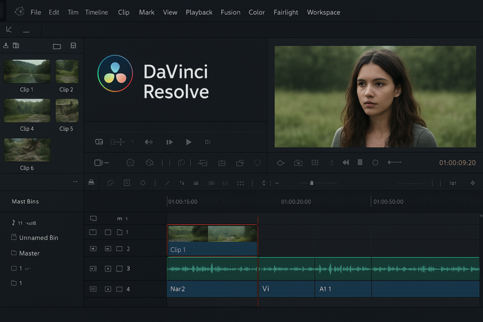Click the rewind icon under the preview
The height and width of the screenshot is (322, 483).
[x=346, y=163]
